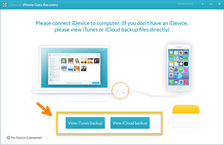The height and width of the screenshot is (145, 224).
Task: Close the iPhone Data Recovery window
Action: (x=220, y=4)
